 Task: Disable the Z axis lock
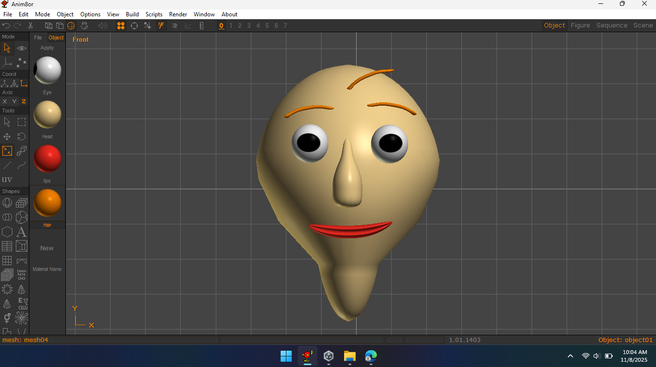click(24, 101)
